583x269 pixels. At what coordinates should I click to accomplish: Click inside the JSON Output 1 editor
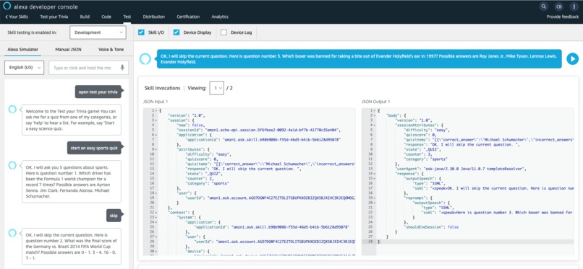(467, 182)
